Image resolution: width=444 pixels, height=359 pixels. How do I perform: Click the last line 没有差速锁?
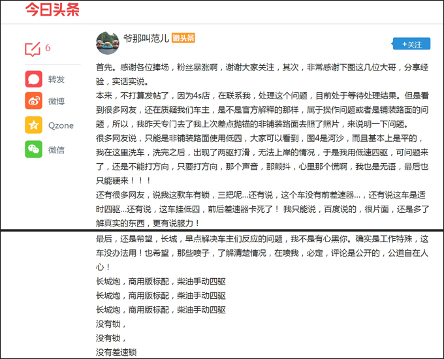(x=116, y=352)
